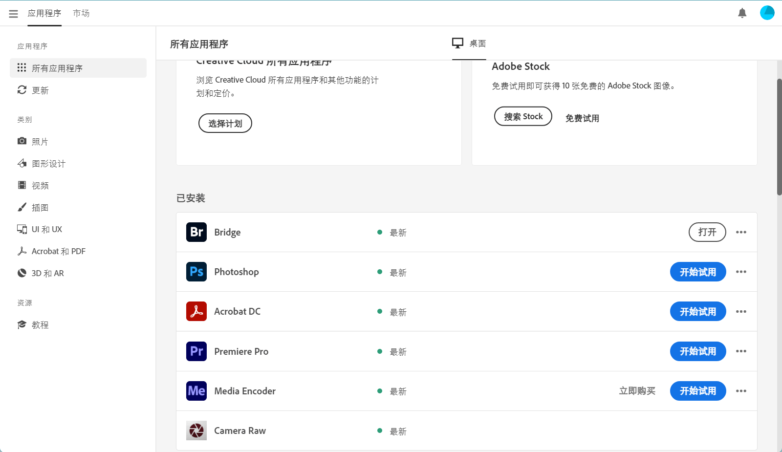Click the sphere icon beside 3D 和 AR

pos(22,273)
